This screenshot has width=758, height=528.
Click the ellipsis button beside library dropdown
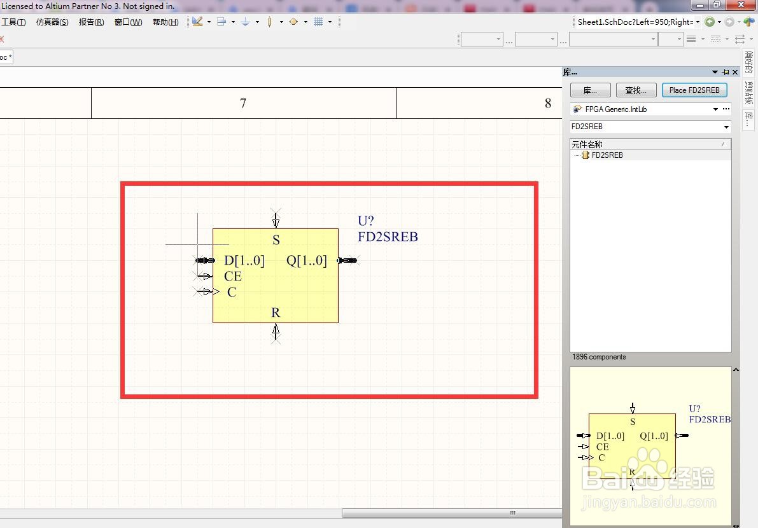pos(726,109)
